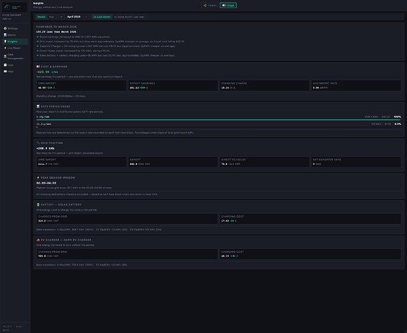Click the +268.9 kWh grid position value
This screenshot has width=407, height=333.
(x=45, y=148)
